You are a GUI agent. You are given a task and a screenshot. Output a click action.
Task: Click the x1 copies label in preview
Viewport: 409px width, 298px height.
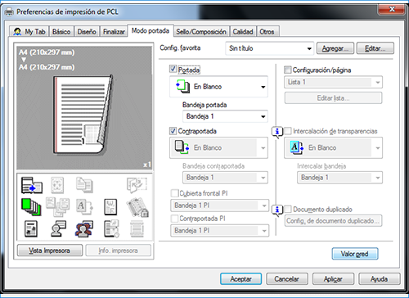(147, 165)
